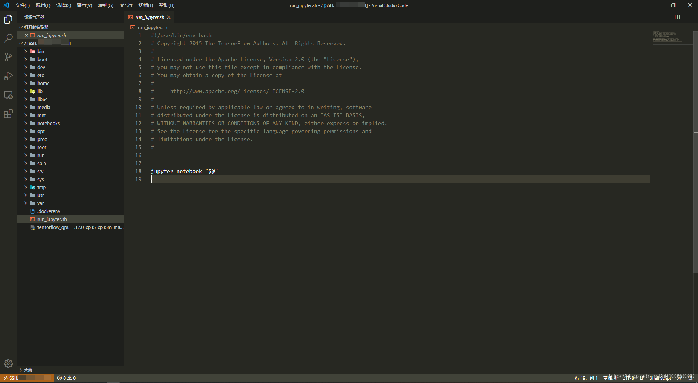The width and height of the screenshot is (698, 383).
Task: Open the 转到(G) menu
Action: click(x=105, y=5)
